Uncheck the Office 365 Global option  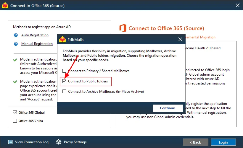(x=15, y=113)
